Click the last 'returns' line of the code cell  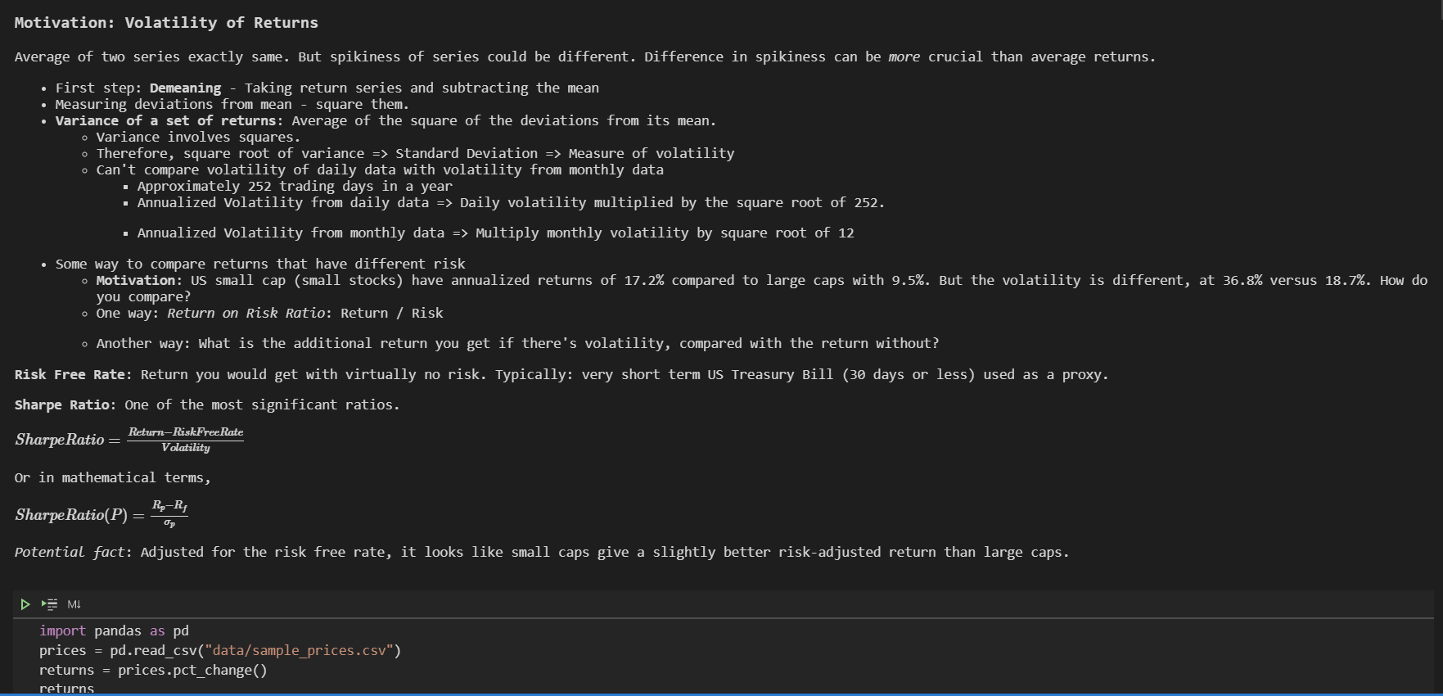pyautogui.click(x=66, y=689)
